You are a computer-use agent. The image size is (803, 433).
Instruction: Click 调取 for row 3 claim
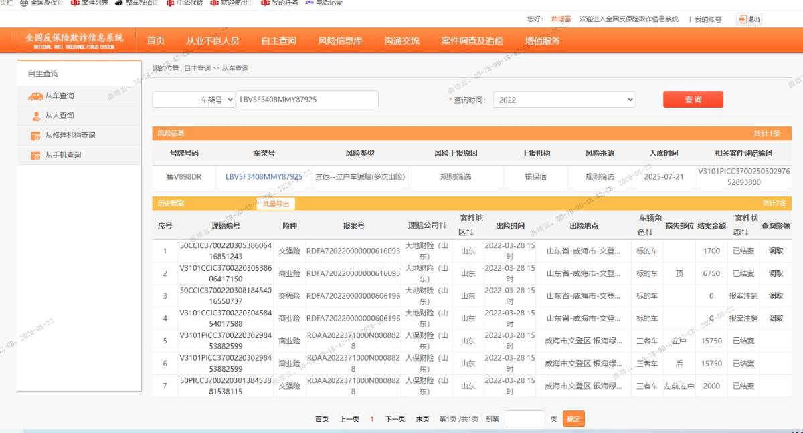pos(776,296)
